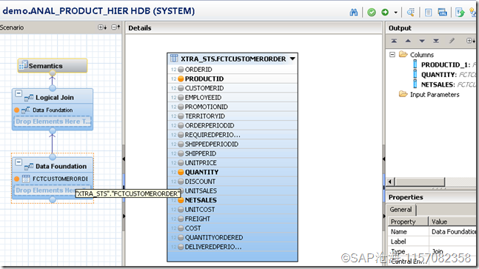The width and height of the screenshot is (479, 269).
Task: Toggle UNITCOST output marker
Action: coord(181,210)
